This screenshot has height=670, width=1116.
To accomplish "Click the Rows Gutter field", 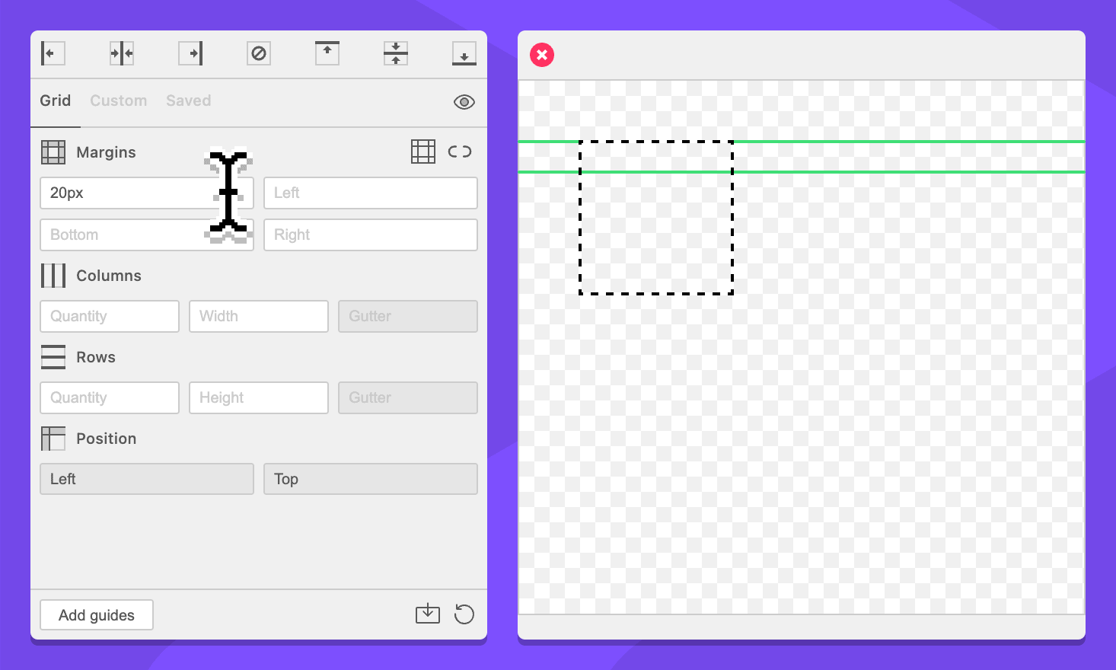I will (408, 398).
